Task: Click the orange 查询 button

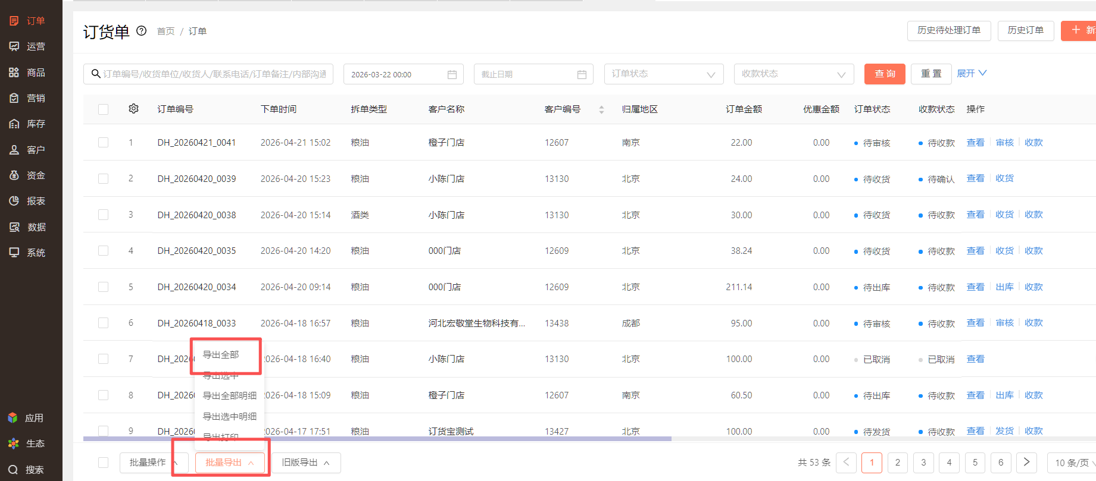Action: pyautogui.click(x=885, y=74)
